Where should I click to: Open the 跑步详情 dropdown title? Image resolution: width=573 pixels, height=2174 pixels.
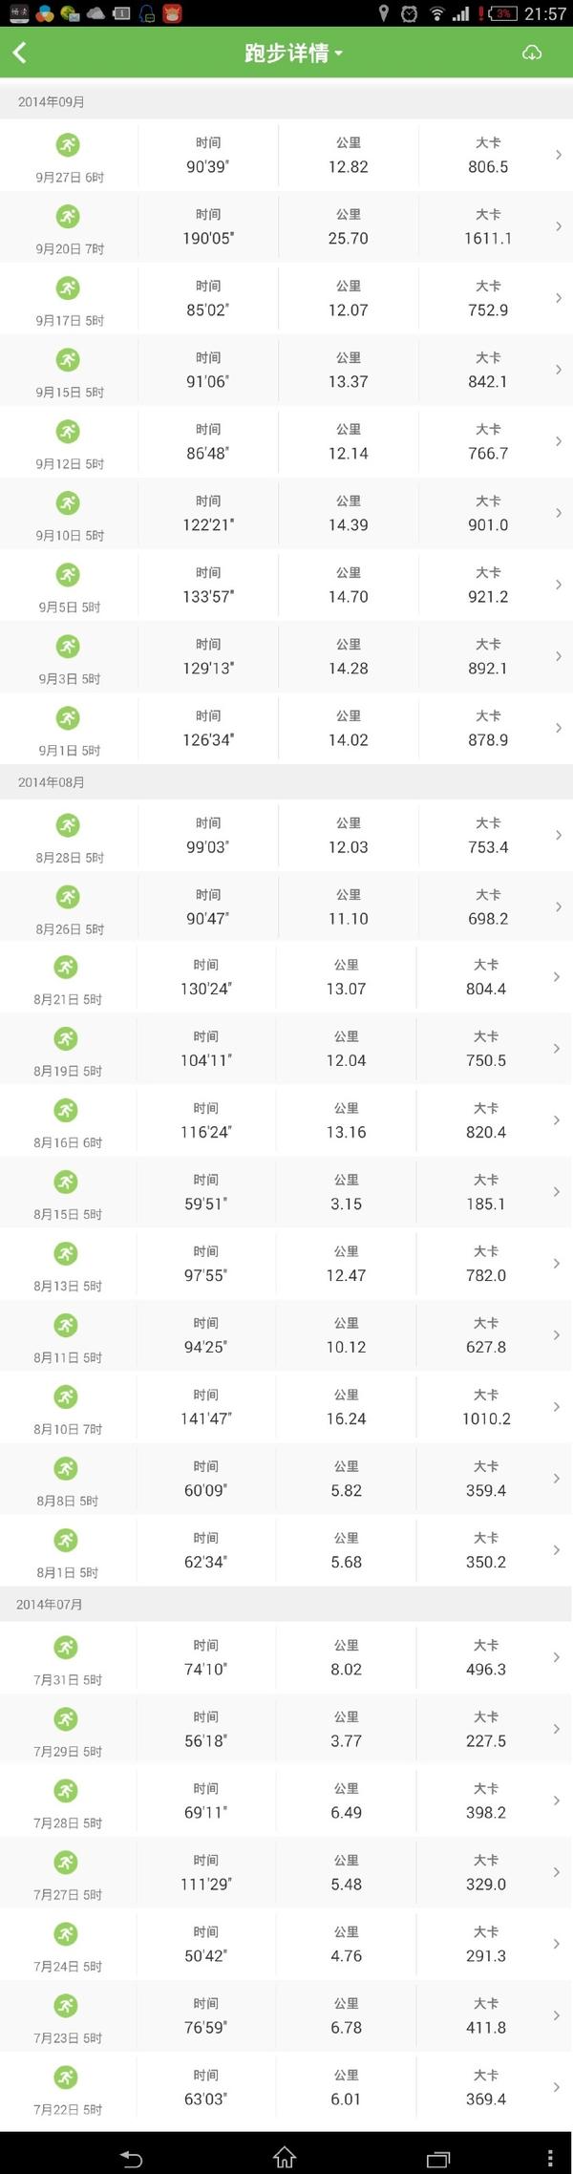293,53
